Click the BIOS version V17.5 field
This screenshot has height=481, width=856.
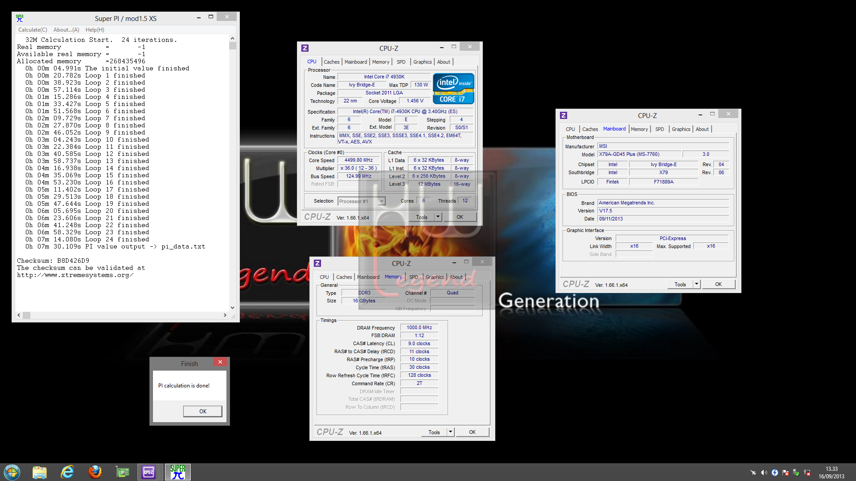click(663, 211)
